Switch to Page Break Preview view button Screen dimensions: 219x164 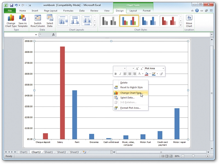coord(171,156)
